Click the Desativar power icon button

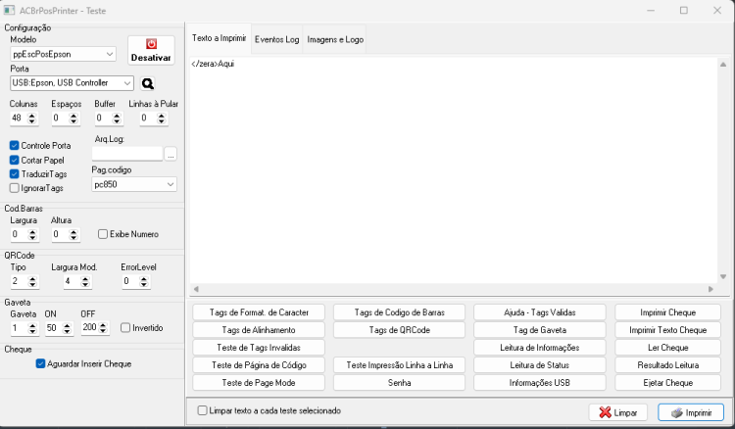tap(151, 51)
